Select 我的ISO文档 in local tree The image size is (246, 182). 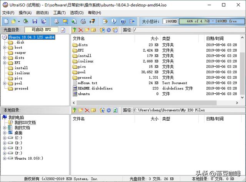tap(25, 123)
